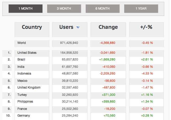Click the change value +371,000
The height and width of the screenshot is (120, 171).
108,95
